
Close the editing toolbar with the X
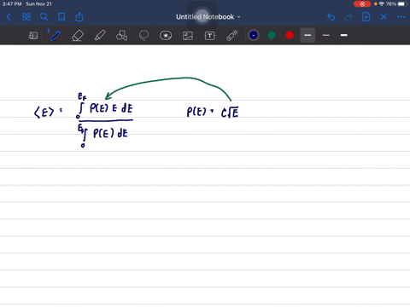pos(384,17)
